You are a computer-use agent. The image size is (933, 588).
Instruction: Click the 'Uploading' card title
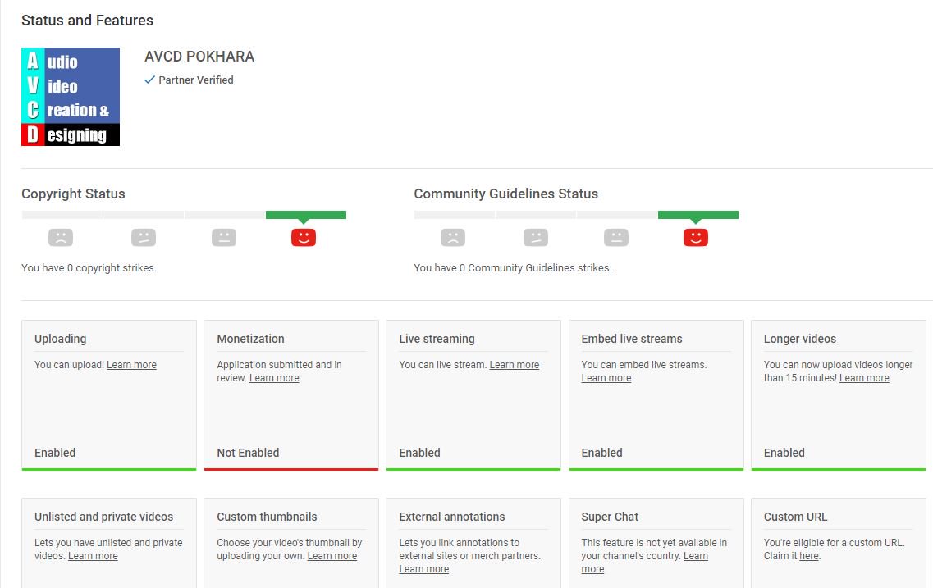pos(60,339)
